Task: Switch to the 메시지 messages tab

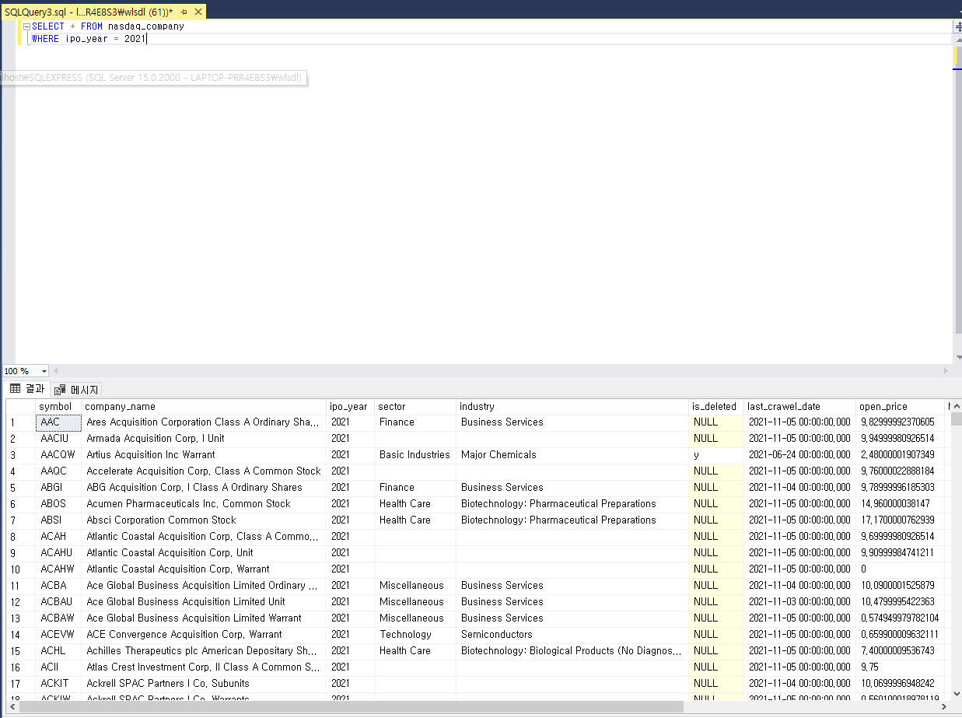Action: click(76, 390)
